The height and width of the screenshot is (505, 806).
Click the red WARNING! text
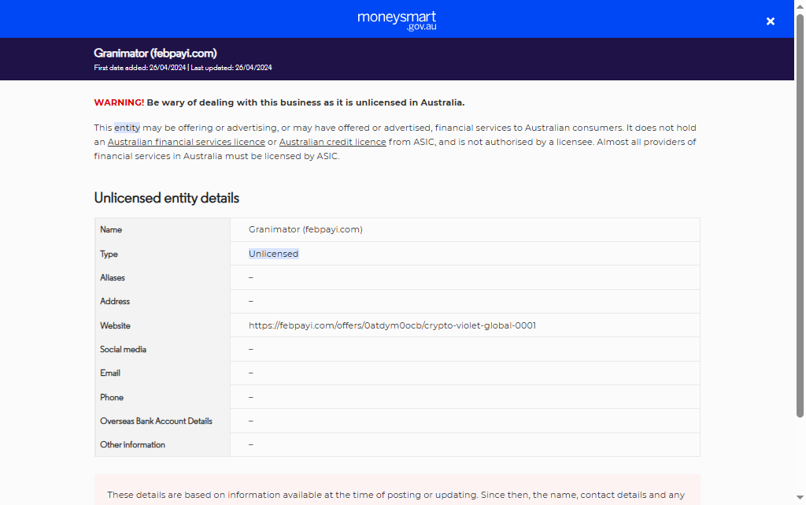119,102
